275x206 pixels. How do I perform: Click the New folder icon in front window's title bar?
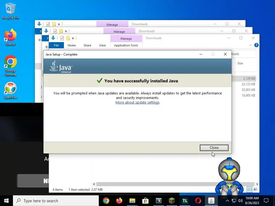click(68, 38)
